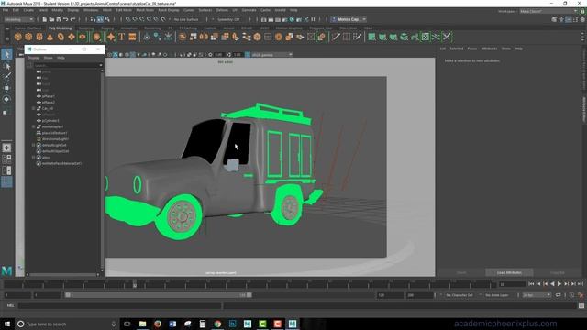This screenshot has width=587, height=330.
Task: Open the 24 fps frame rate dropdown
Action: click(x=537, y=295)
